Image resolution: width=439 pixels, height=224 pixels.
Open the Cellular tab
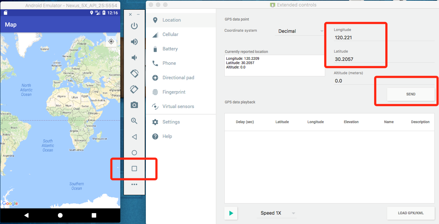pyautogui.click(x=180, y=34)
